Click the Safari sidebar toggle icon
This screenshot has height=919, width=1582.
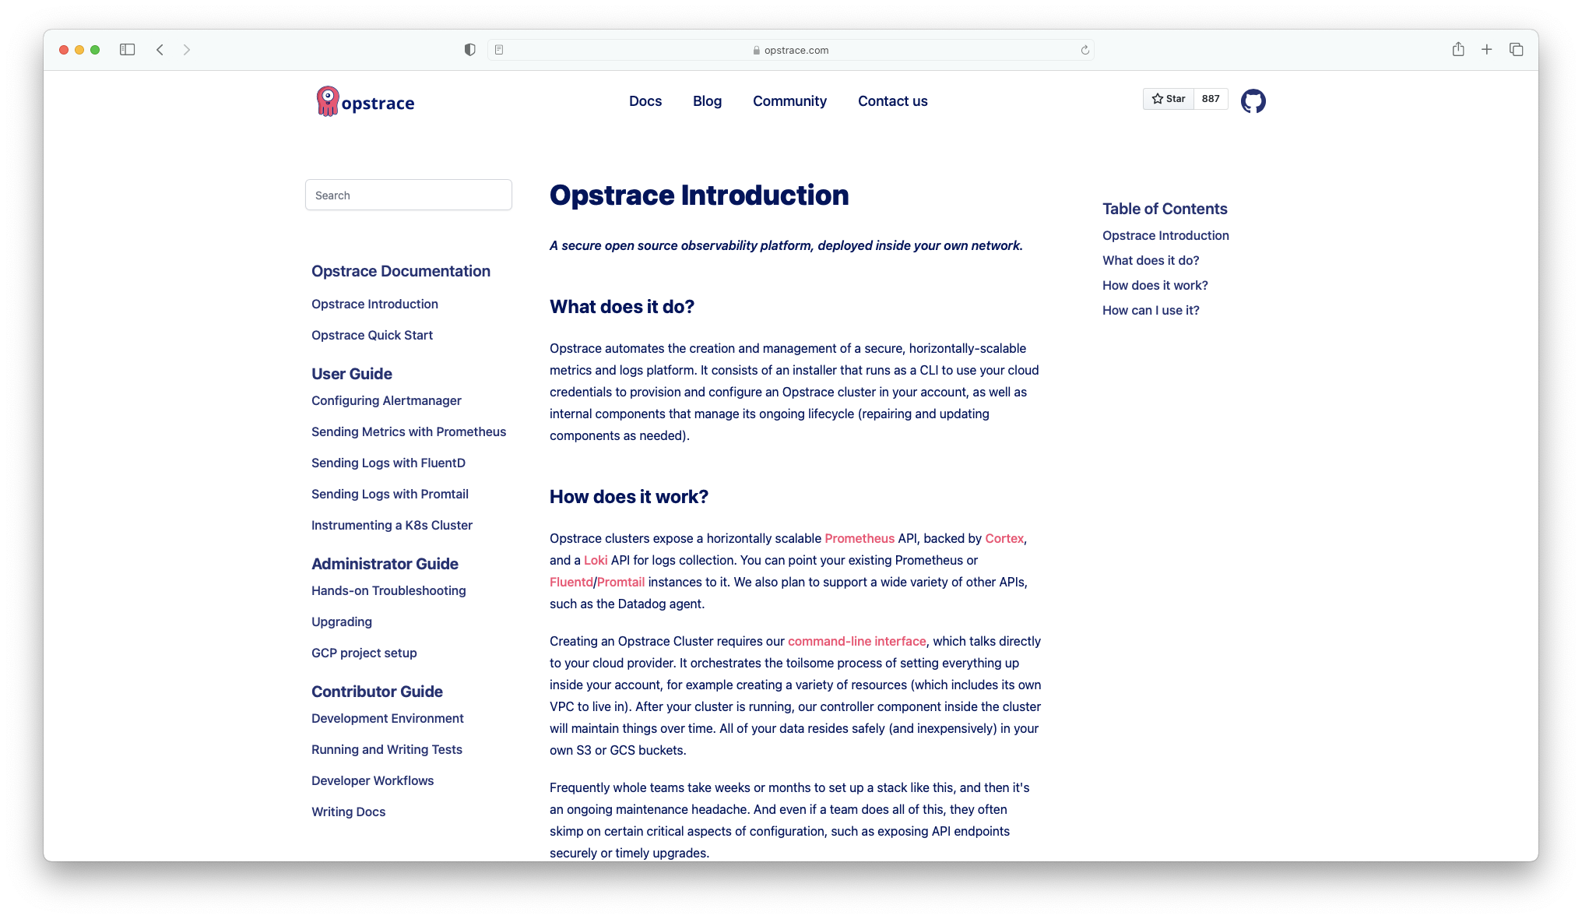tap(128, 50)
